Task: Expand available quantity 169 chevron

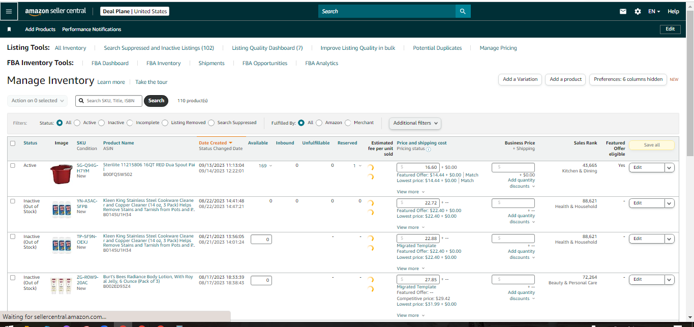Action: tap(270, 166)
